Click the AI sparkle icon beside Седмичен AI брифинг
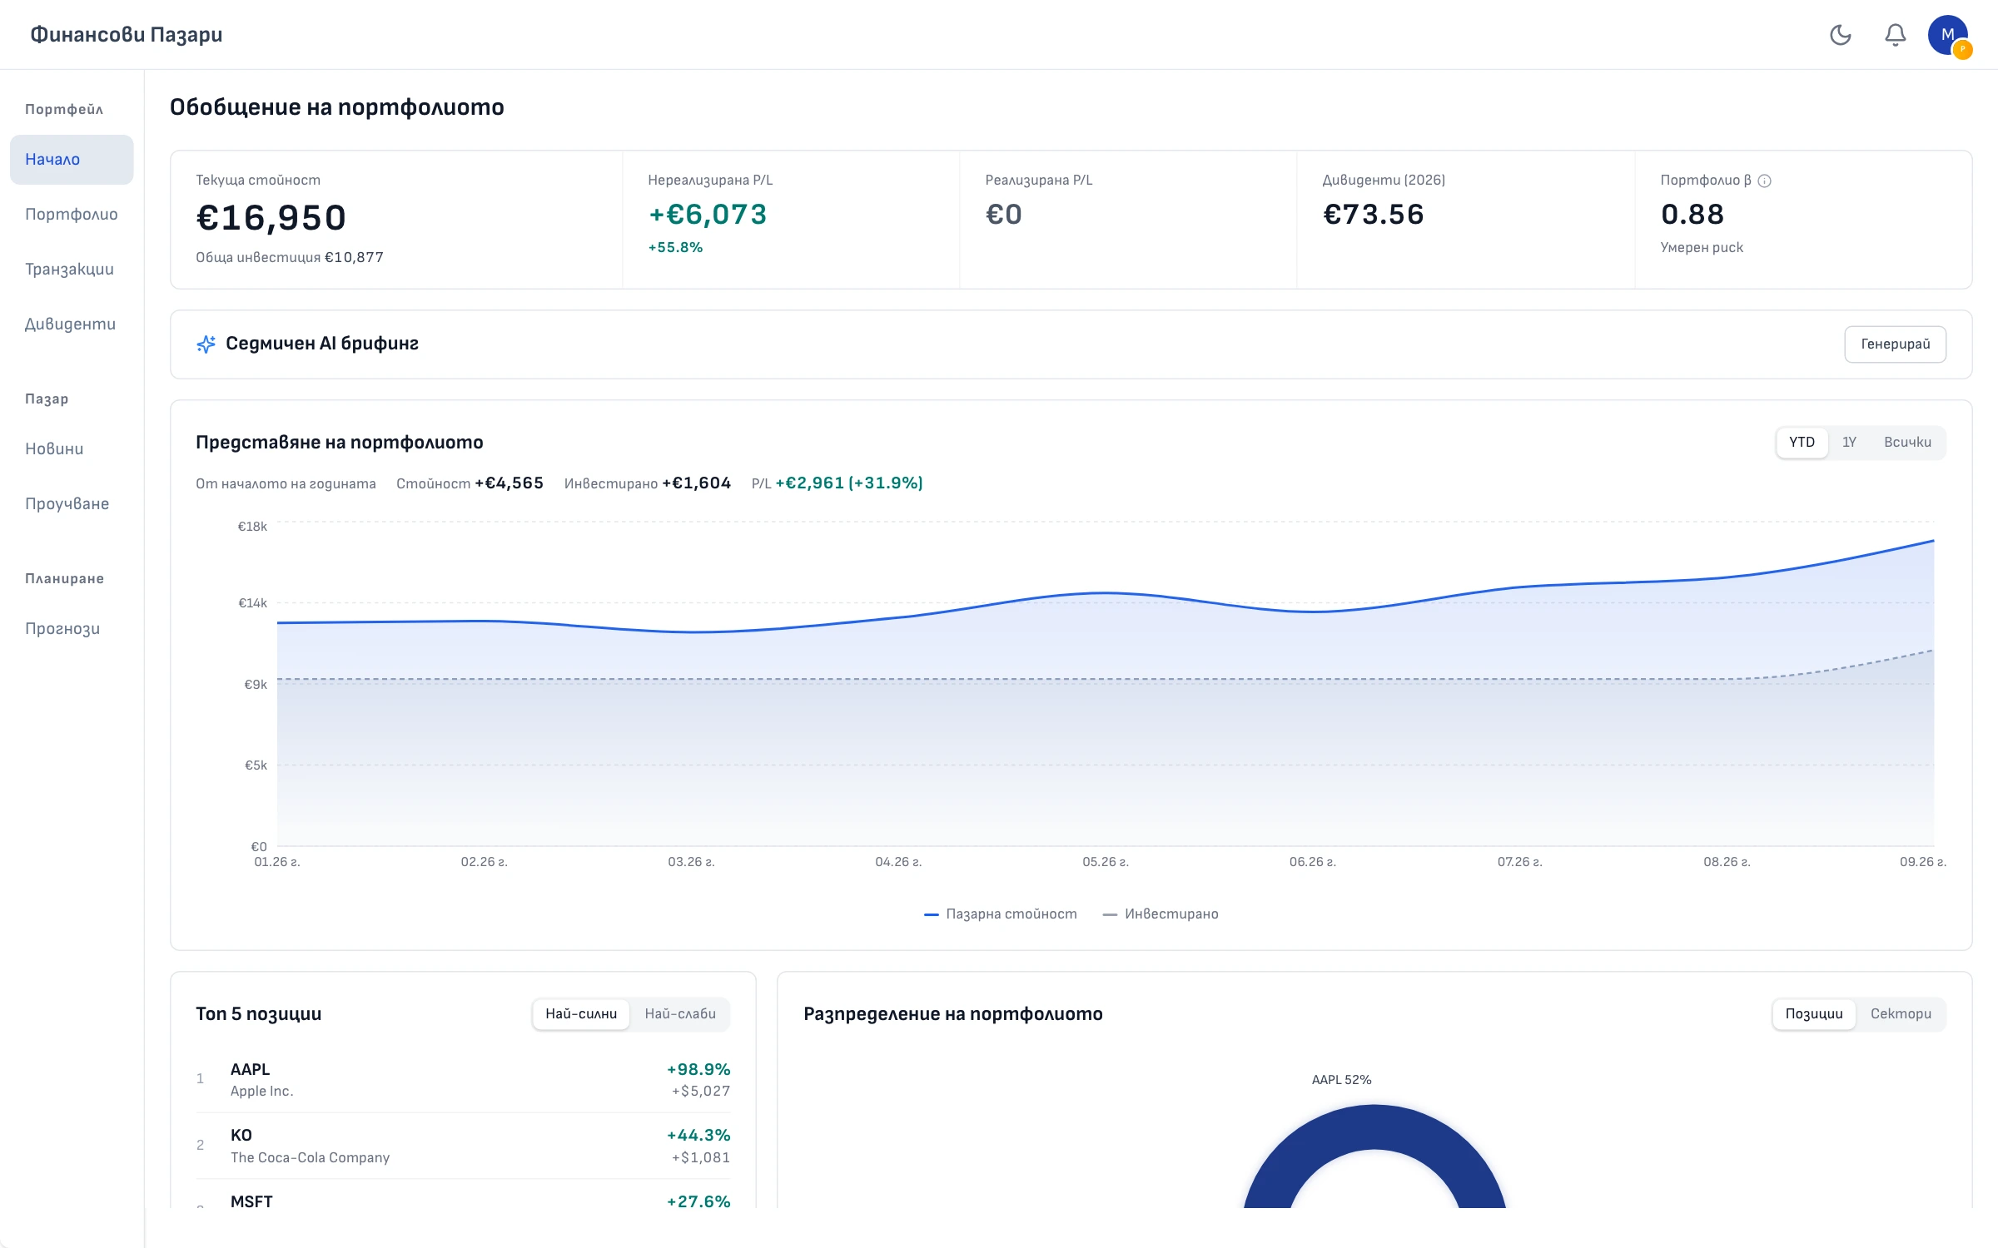 [206, 344]
